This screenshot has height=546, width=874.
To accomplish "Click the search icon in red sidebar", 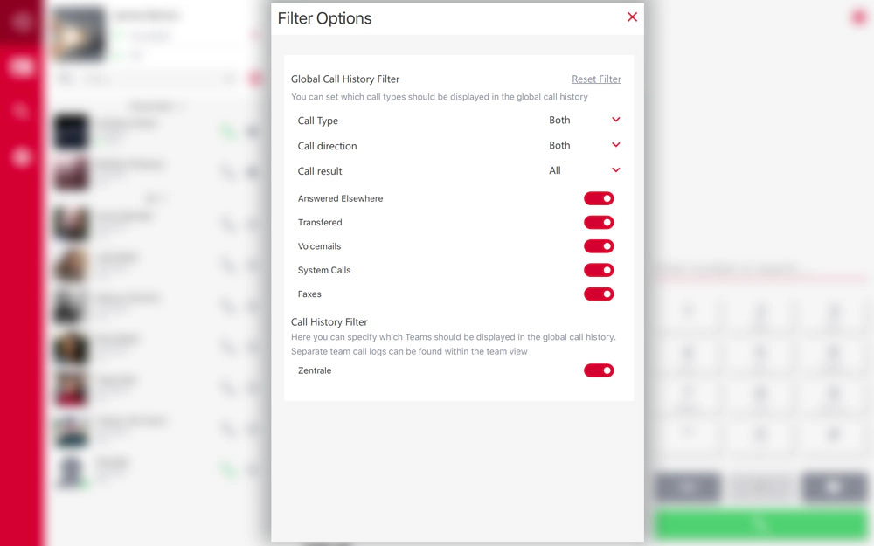I will 21,112.
